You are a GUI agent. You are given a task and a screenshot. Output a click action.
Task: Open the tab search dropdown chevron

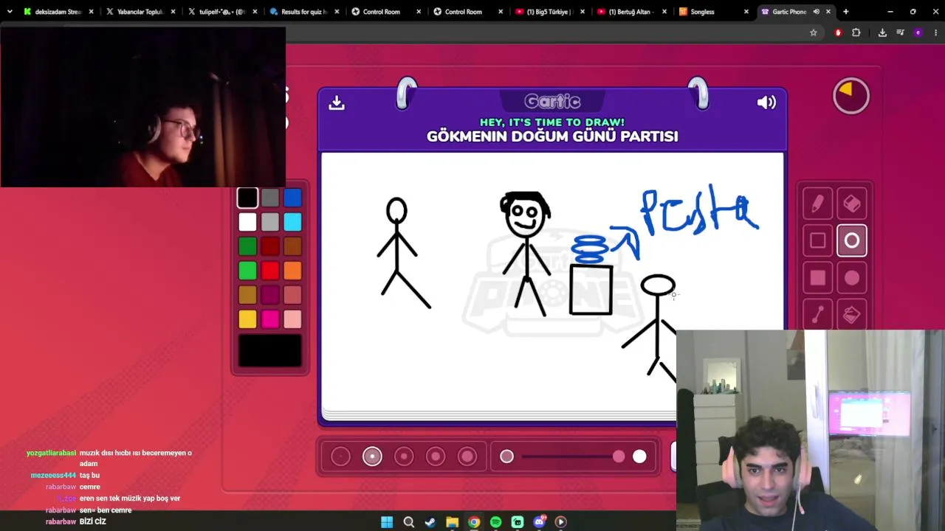tap(10, 12)
